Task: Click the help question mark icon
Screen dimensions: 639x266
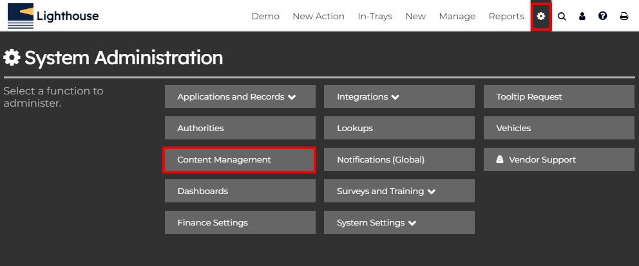Action: 603,16
